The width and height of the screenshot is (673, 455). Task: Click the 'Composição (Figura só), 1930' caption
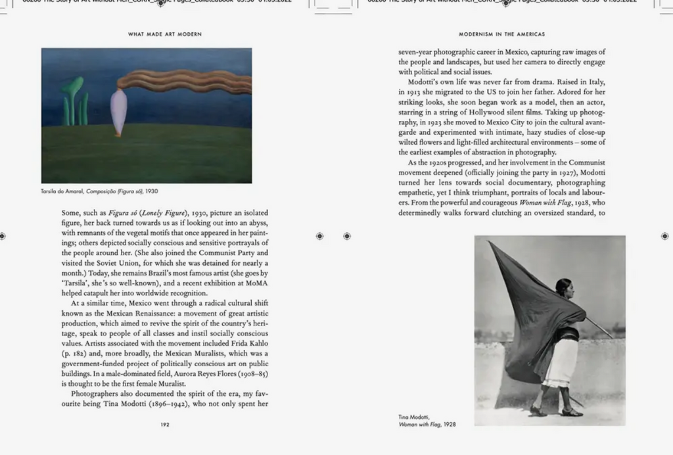click(x=122, y=191)
